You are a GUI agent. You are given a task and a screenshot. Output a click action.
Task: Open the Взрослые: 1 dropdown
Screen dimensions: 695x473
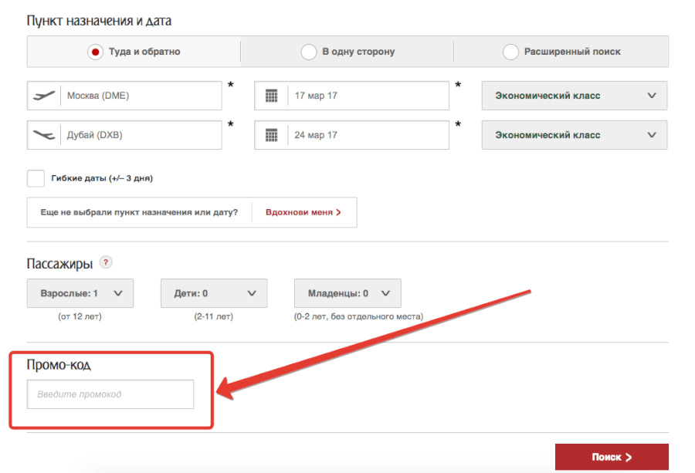80,293
